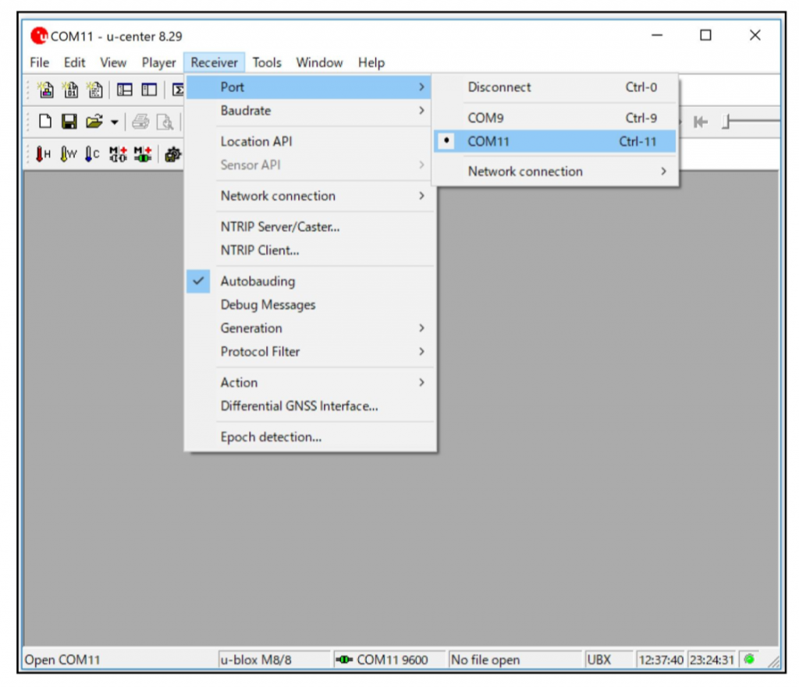
Task: Click the UBX protocol status field
Action: [609, 660]
